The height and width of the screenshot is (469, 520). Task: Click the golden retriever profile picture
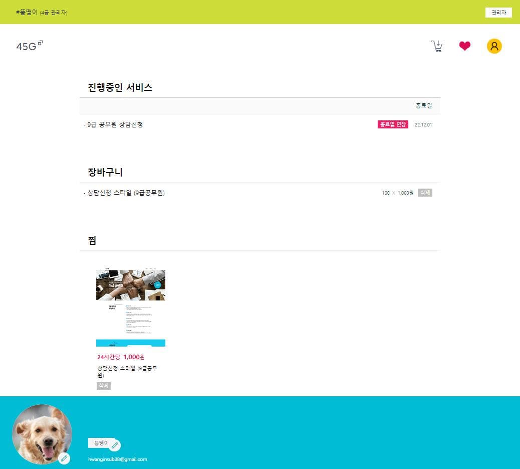[x=41, y=433]
